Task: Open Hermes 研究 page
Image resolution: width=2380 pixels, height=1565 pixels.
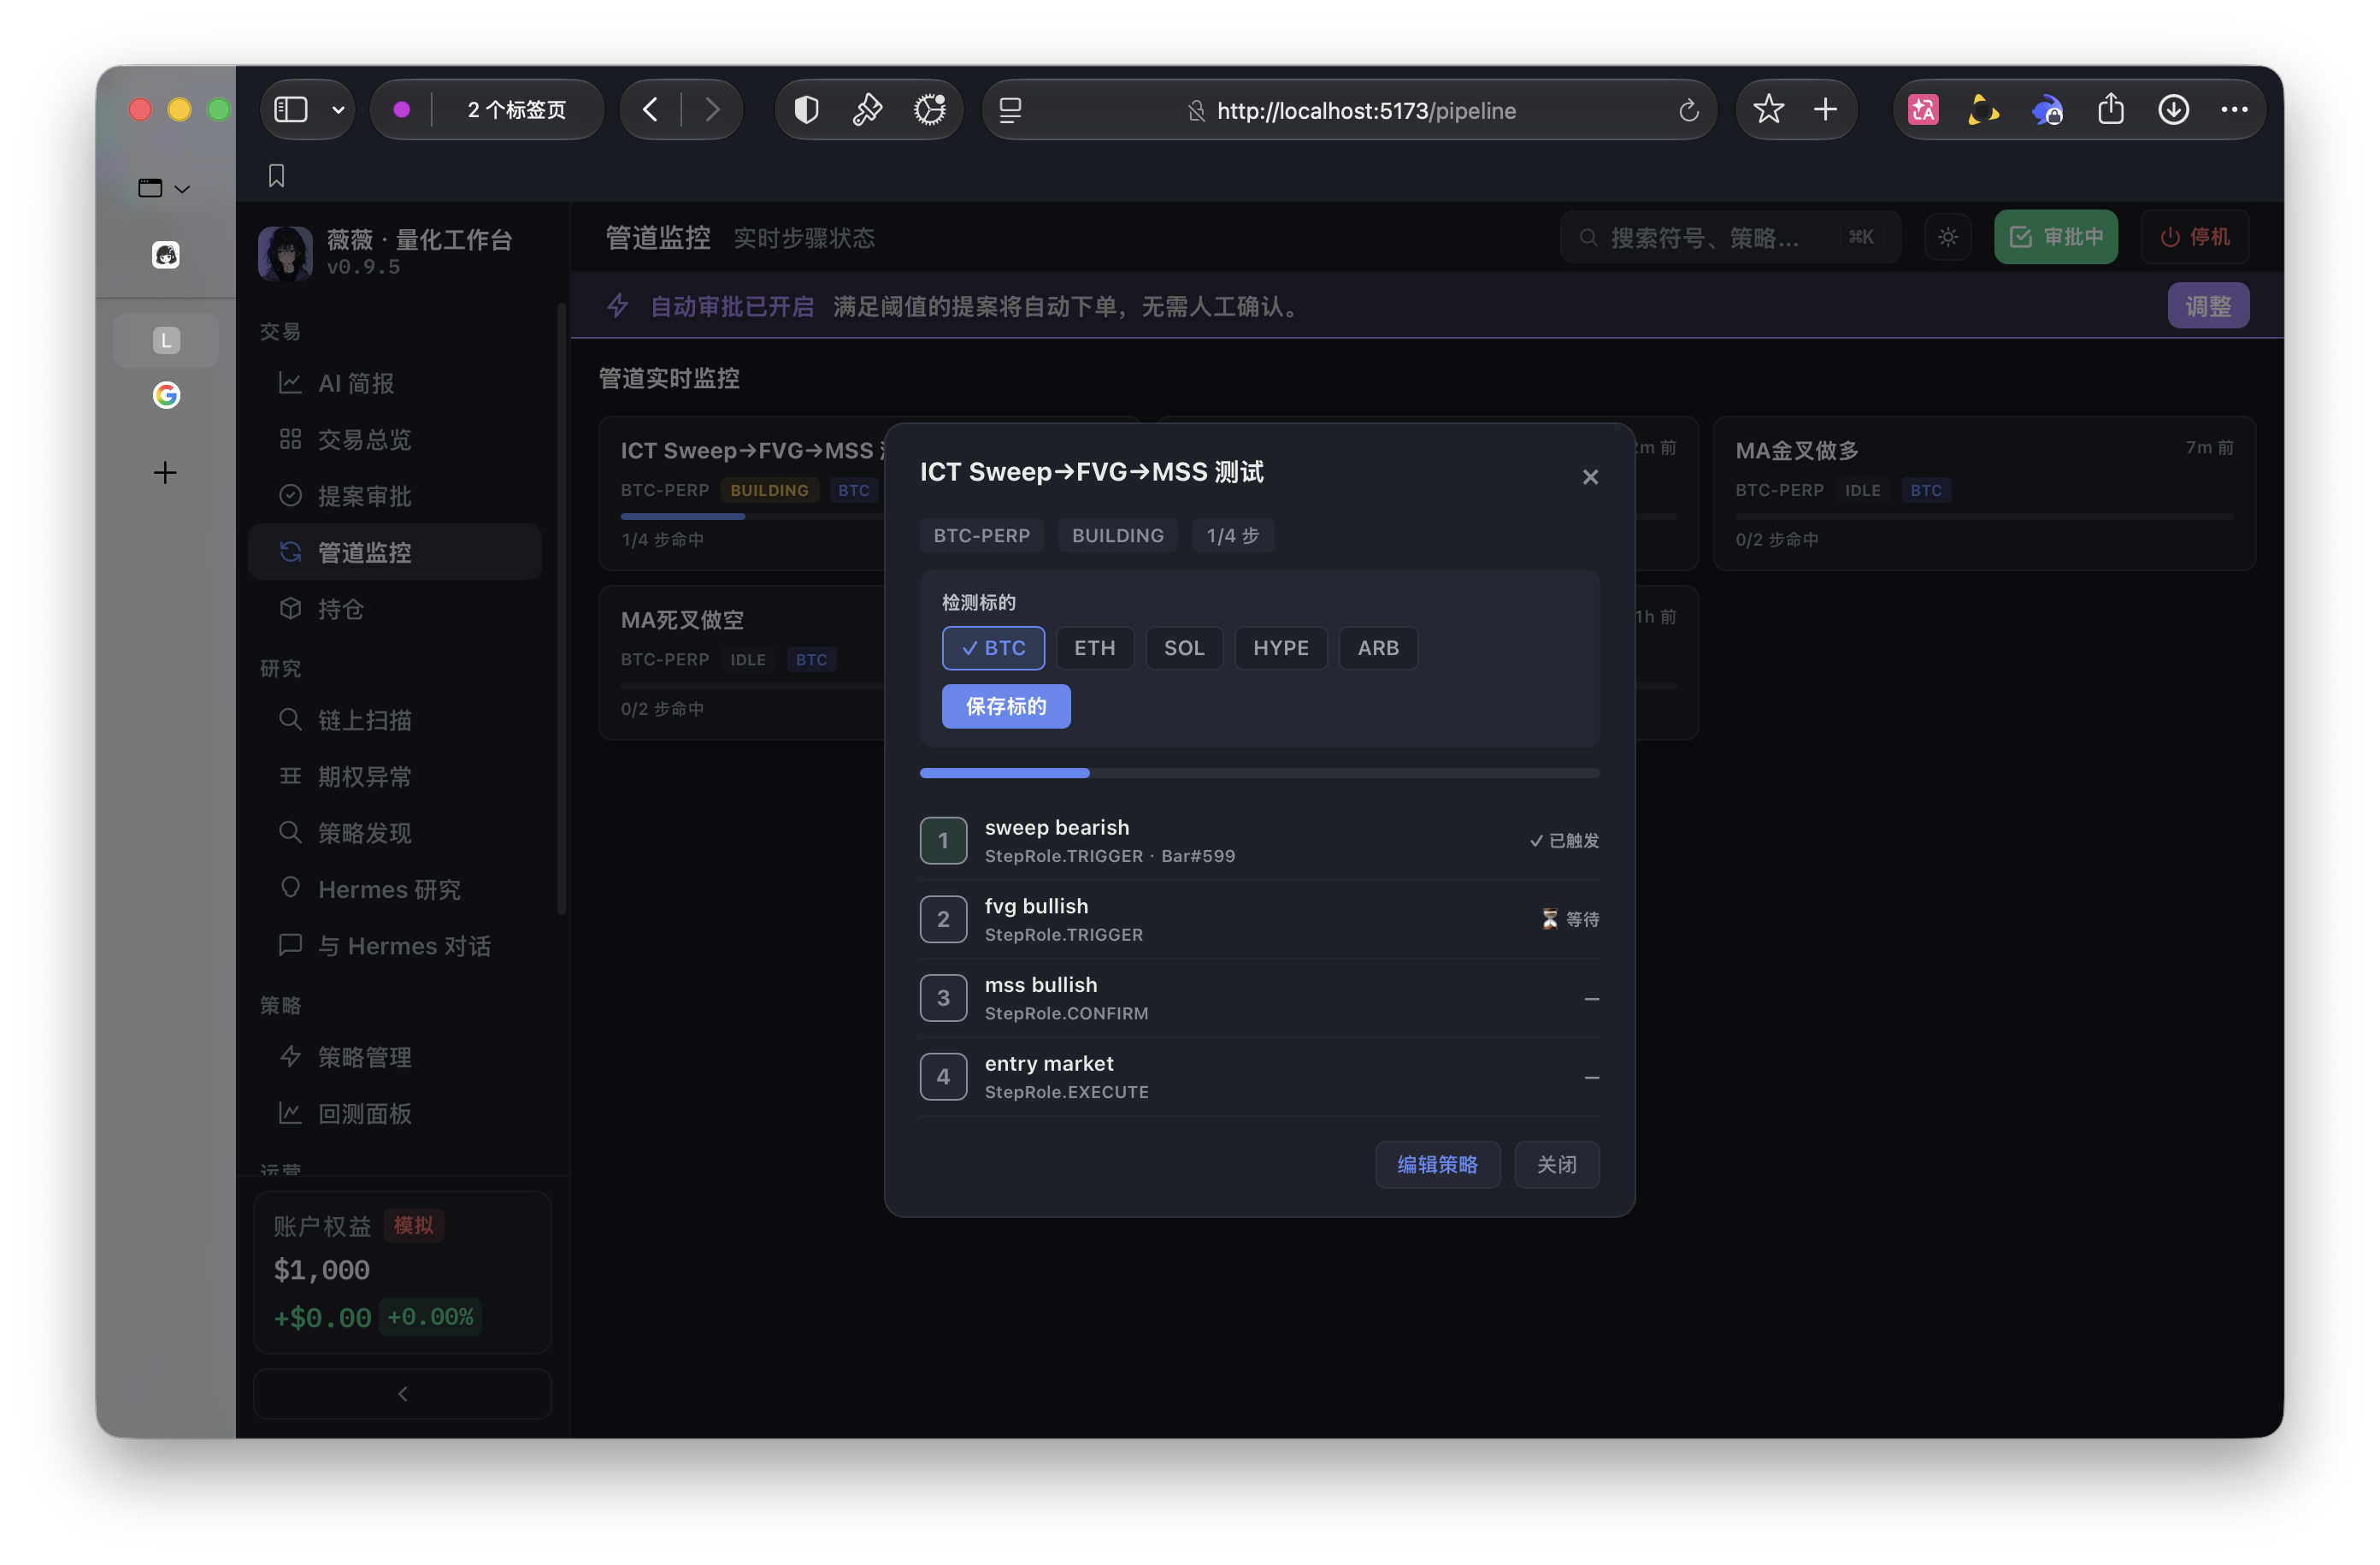Action: tap(394, 889)
